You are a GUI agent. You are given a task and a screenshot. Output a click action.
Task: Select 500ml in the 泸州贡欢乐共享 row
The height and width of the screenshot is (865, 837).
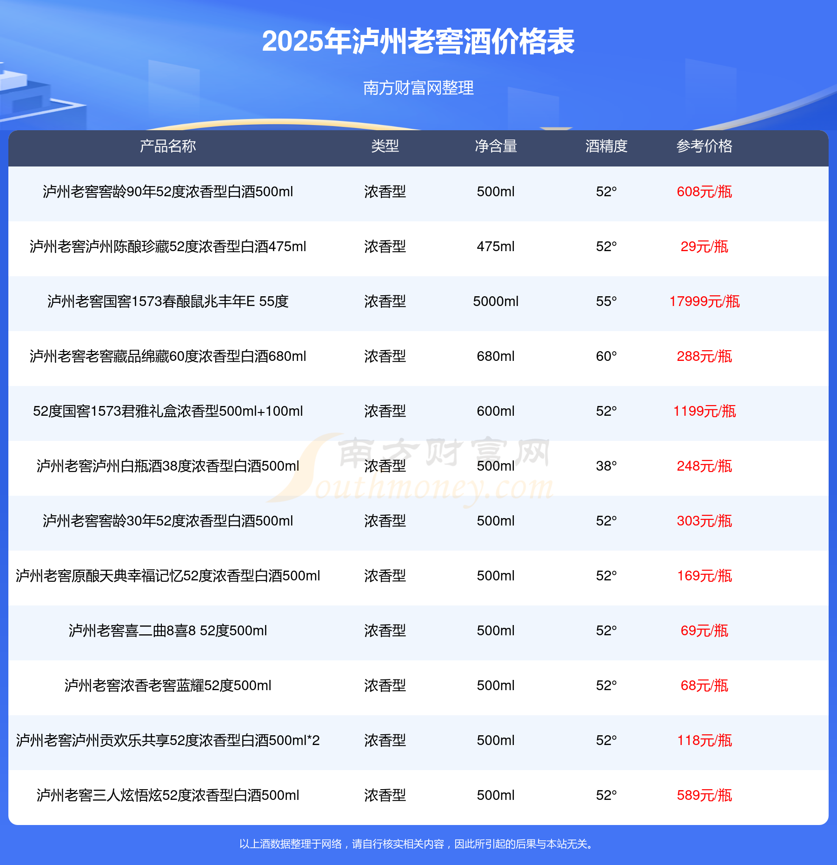[496, 740]
